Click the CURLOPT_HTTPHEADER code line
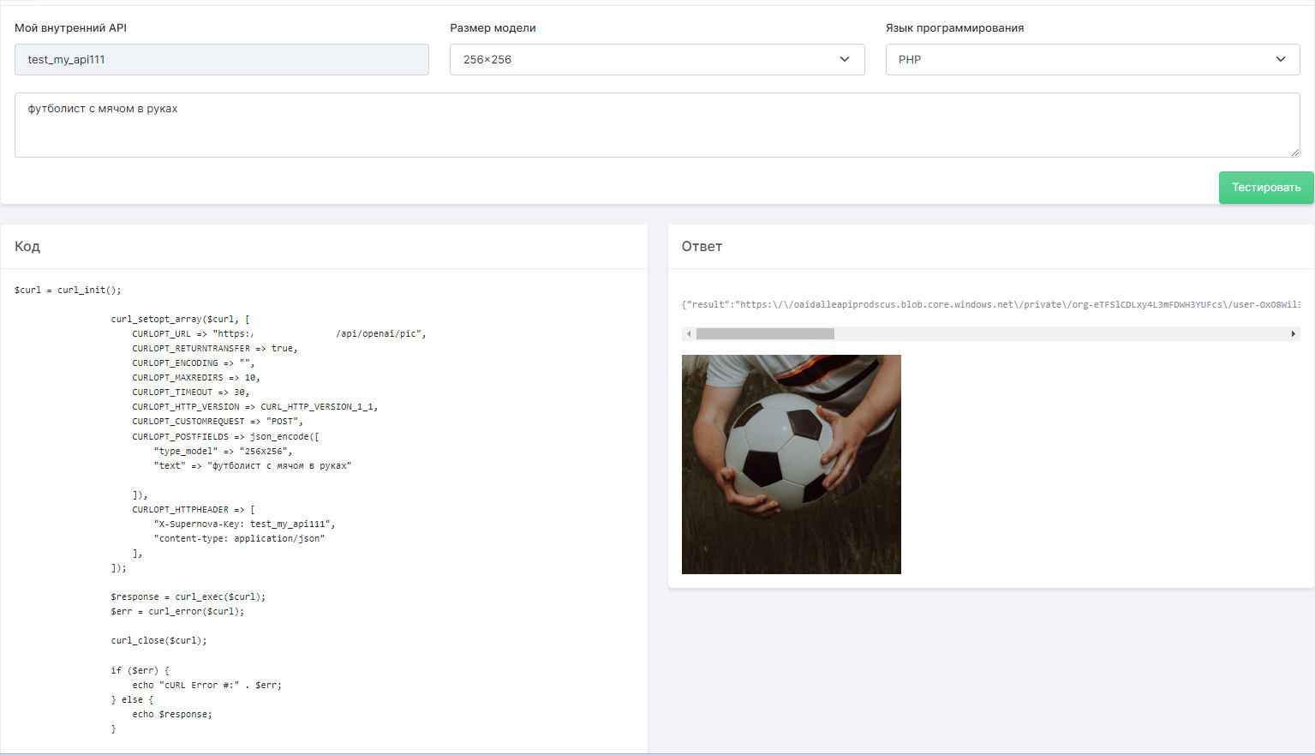Screen dimensions: 1315x755 194,510
